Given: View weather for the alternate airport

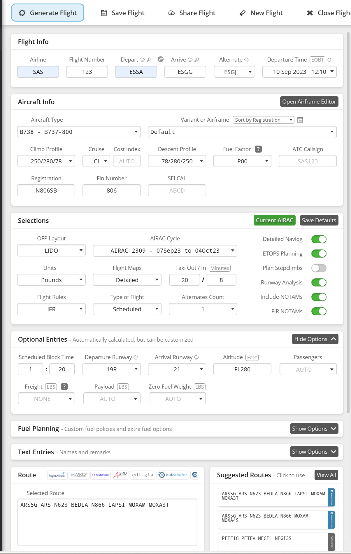Looking at the screenshot, I should click(247, 60).
